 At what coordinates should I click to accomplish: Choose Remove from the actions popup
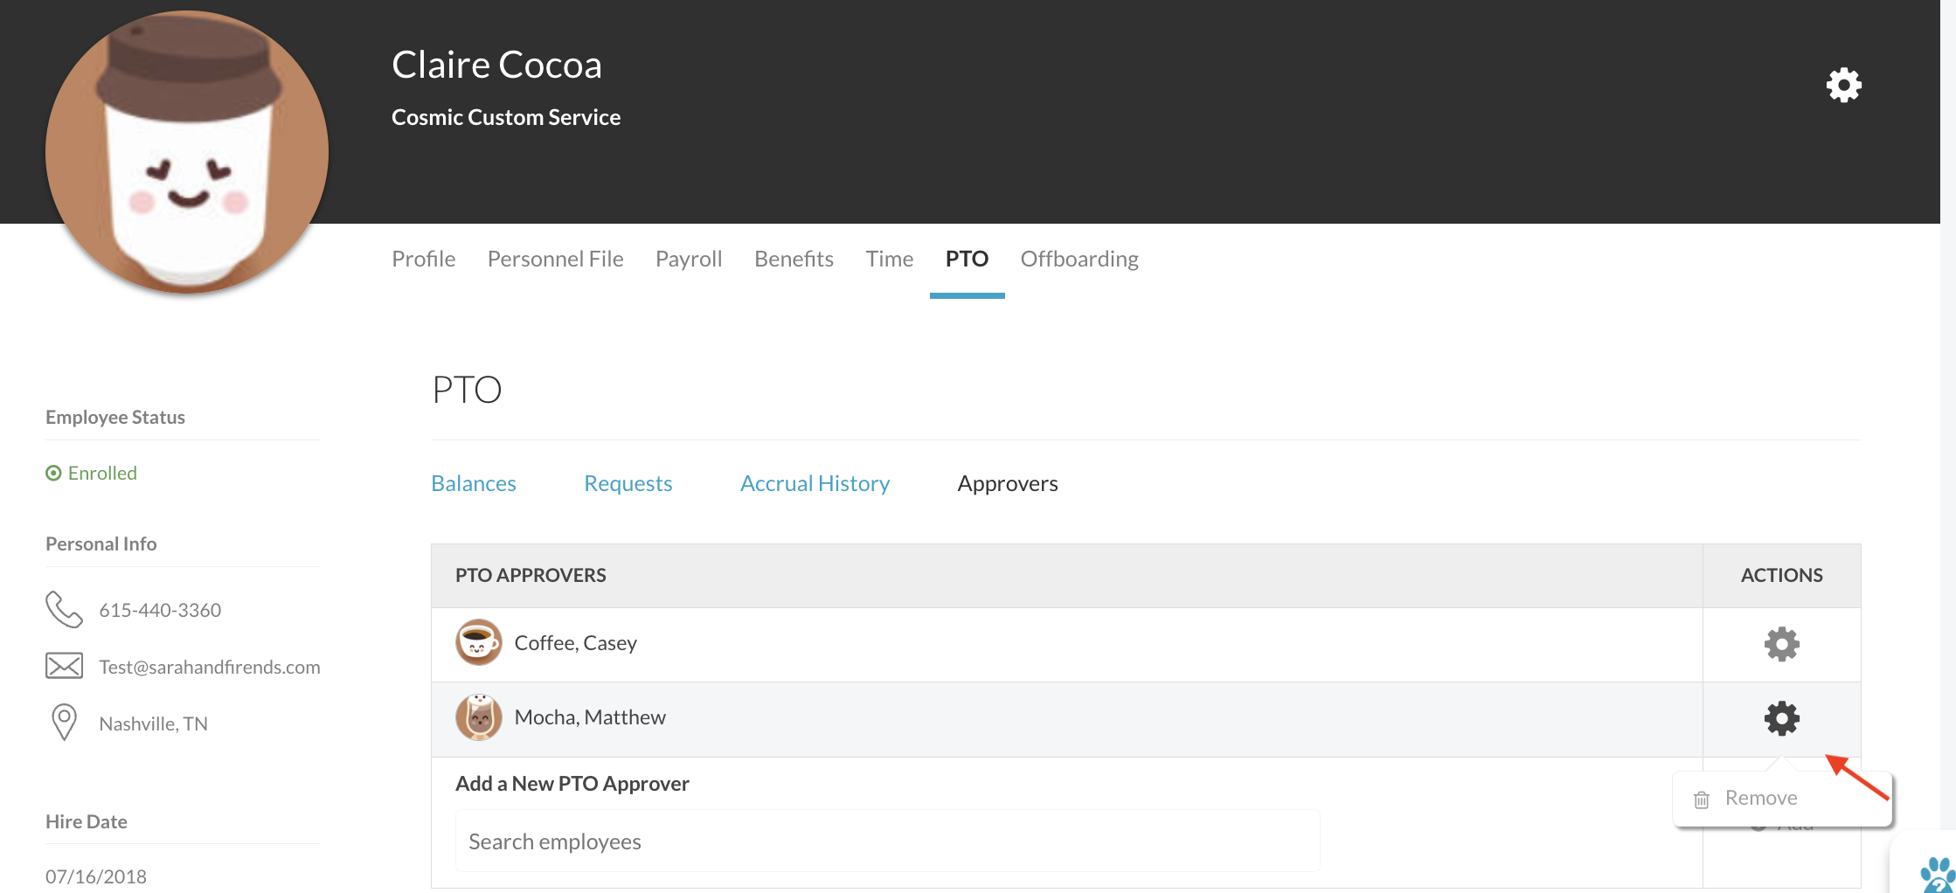[1760, 798]
